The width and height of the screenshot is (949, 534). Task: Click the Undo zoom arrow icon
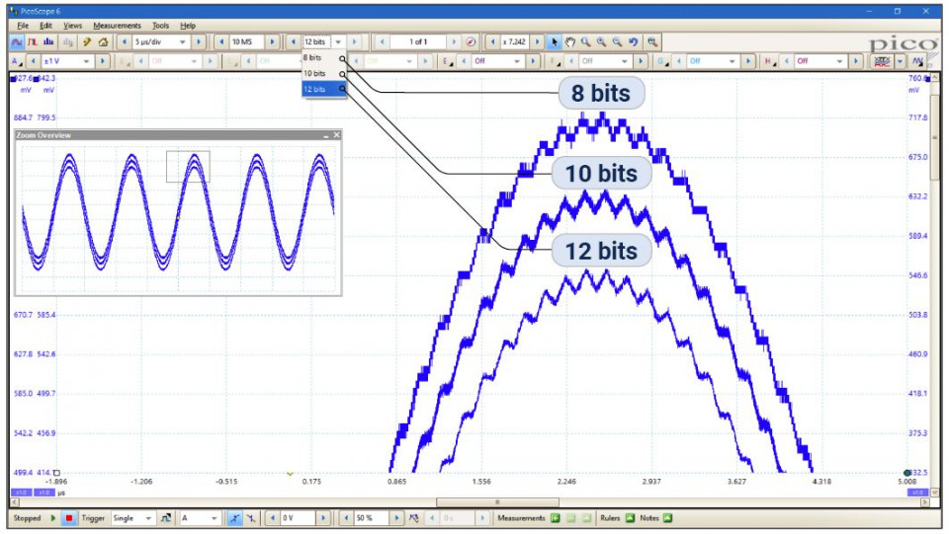(634, 42)
